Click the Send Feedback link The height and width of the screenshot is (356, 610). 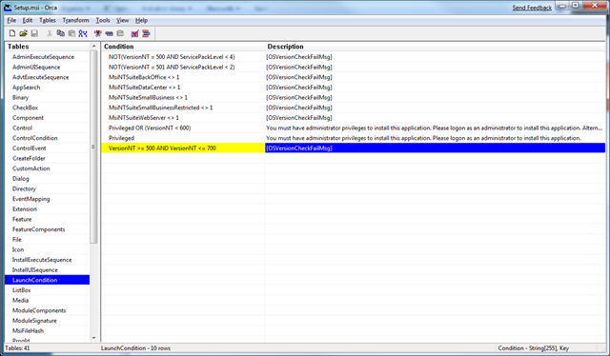[x=532, y=8]
